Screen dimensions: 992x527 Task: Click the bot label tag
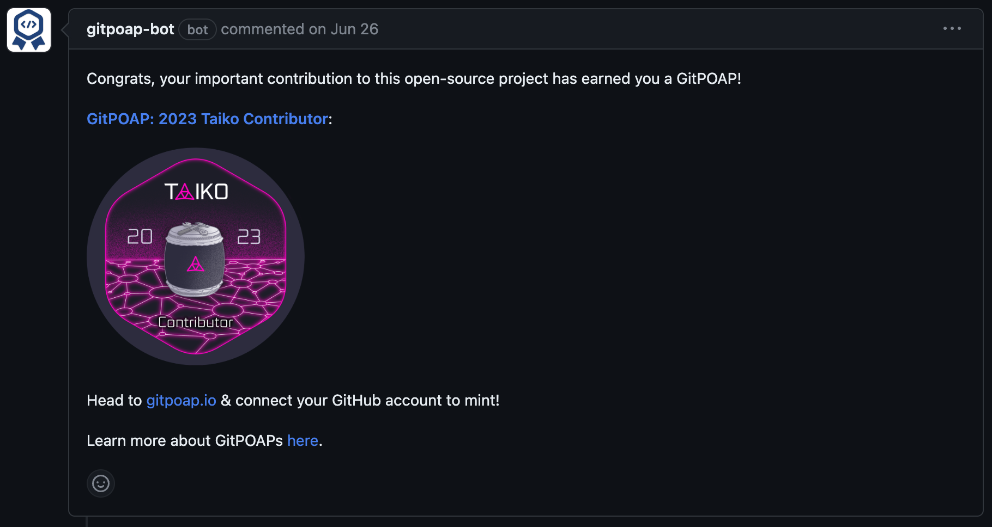197,30
